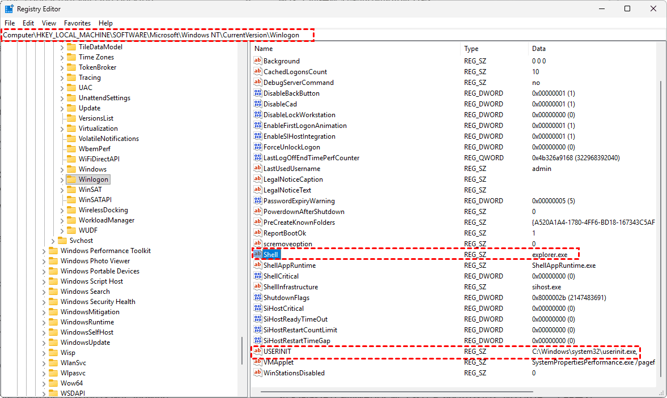Click the LastLogOffEndTimePerfCounter QWORD icon
Screen dimensions: 667x398
[x=257, y=158]
